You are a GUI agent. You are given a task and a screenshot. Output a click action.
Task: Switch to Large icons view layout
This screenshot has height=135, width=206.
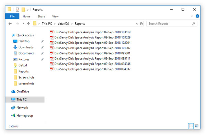[x=196, y=126]
